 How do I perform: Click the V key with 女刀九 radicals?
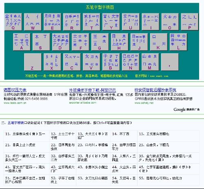[x=91, y=62]
